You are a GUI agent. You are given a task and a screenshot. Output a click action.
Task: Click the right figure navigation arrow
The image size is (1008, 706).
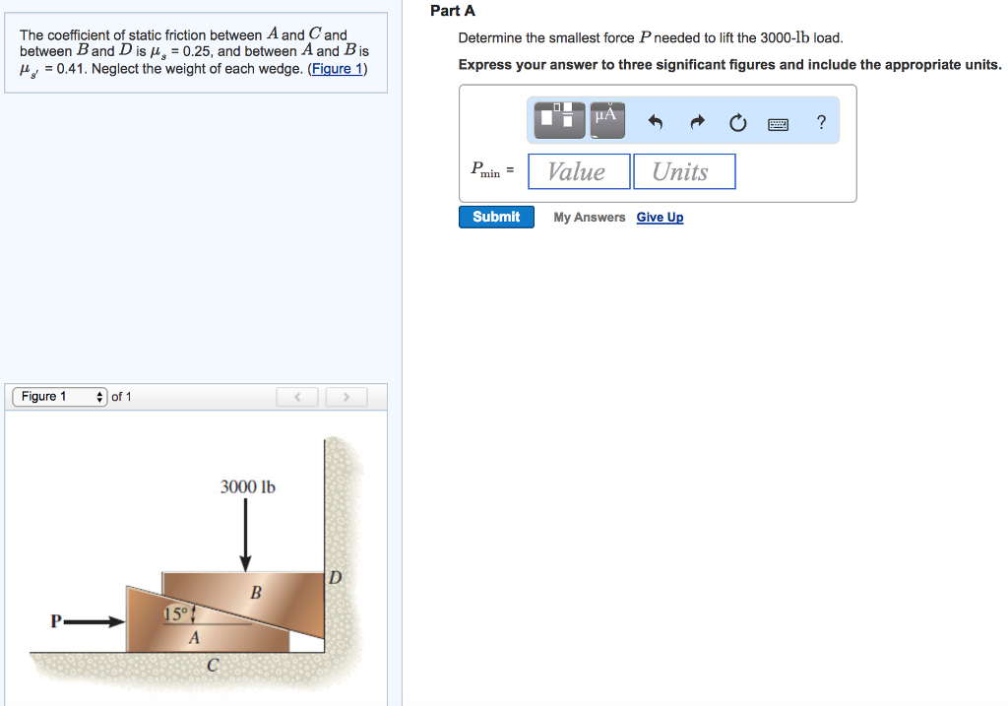click(x=346, y=396)
